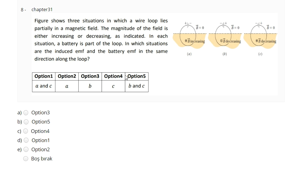Click the Option2 column header
Screen dimensions: 291x169
67,76
